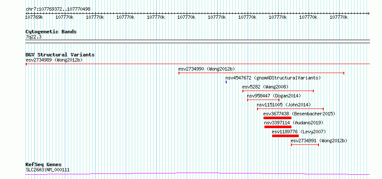Click the red span line under nsv958447
The width and height of the screenshot is (382, 179).
263,100
